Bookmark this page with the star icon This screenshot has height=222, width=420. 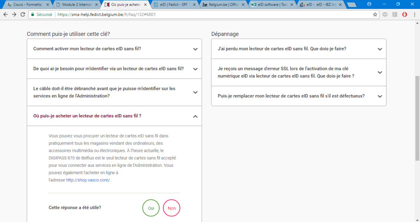375,15
